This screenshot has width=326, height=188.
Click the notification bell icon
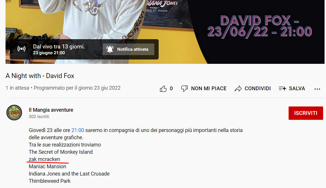(x=110, y=49)
